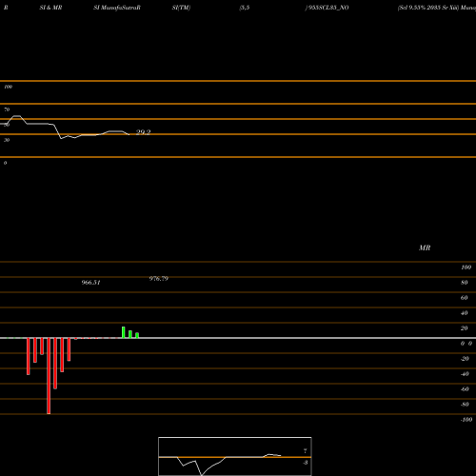This screenshot has height=476, width=476.
Task: Click the 30 label on the RSI axis
Action: (x=7, y=140)
